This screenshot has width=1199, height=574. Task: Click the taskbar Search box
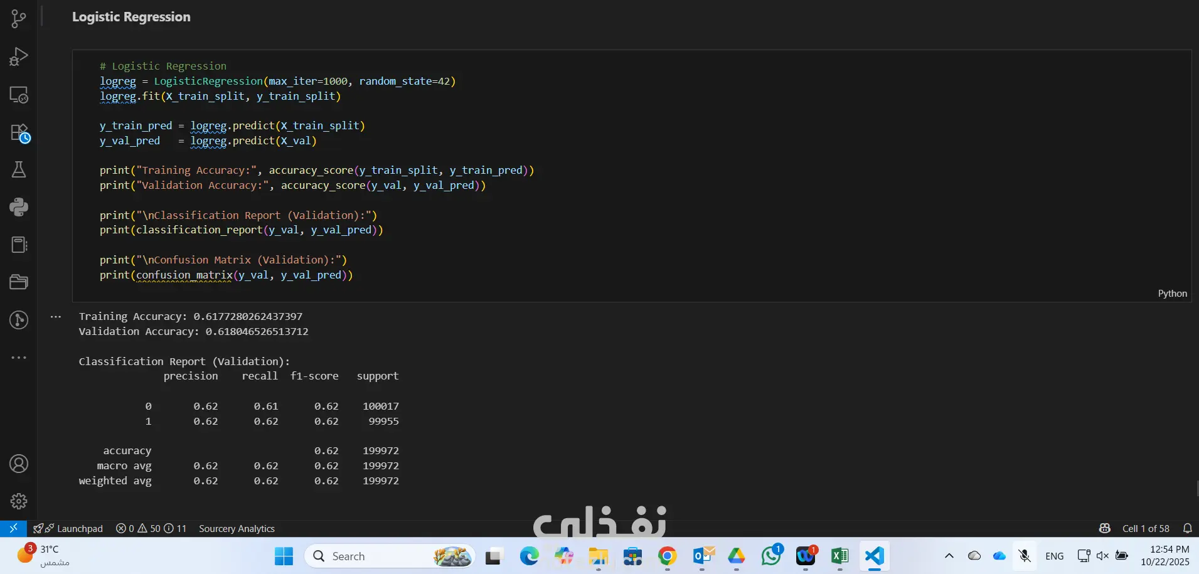[x=390, y=556]
